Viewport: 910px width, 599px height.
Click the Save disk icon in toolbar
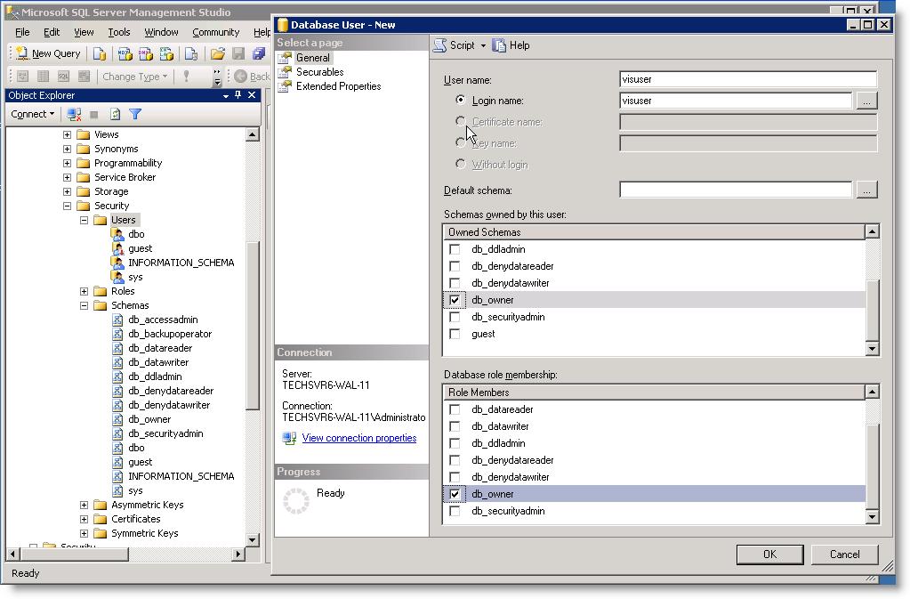pos(238,54)
